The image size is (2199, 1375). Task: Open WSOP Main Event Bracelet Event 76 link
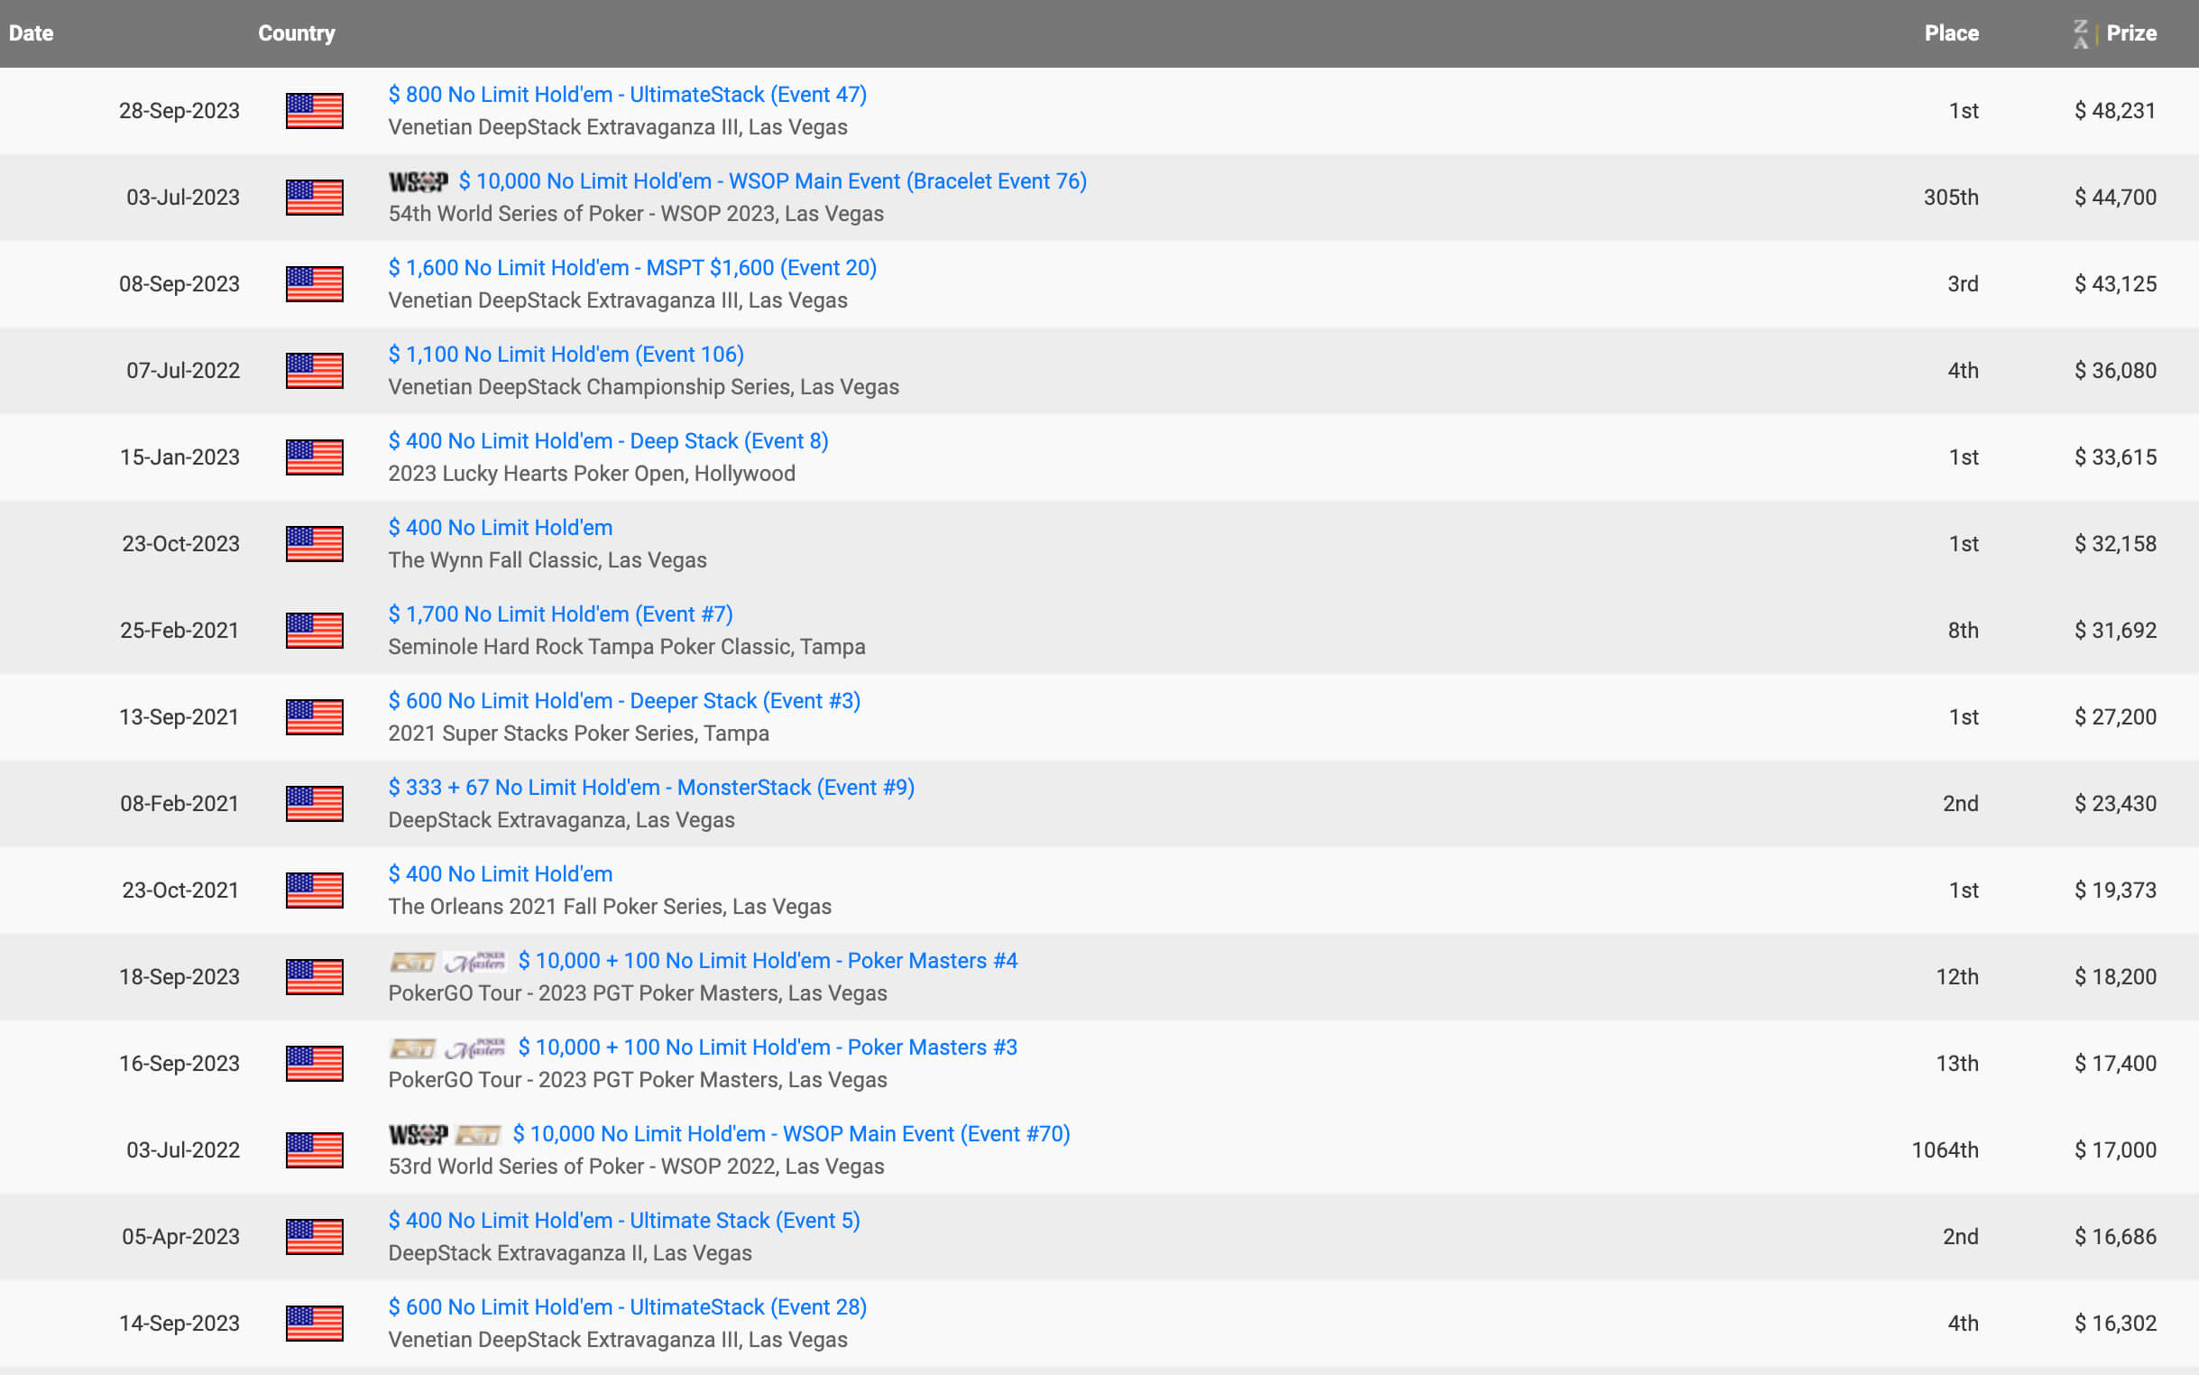click(x=772, y=181)
